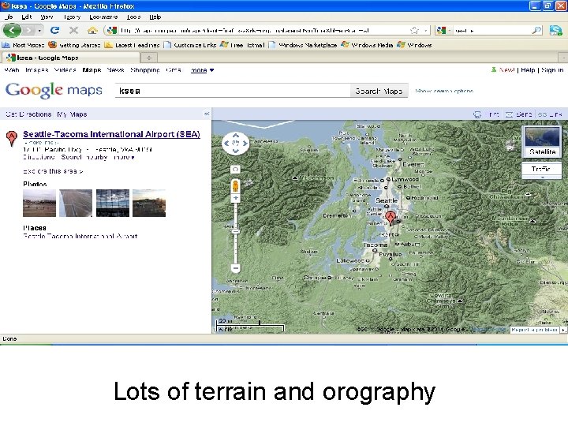Click the Stop loading X icon
Image resolution: width=568 pixels, height=426 pixels.
[73, 31]
